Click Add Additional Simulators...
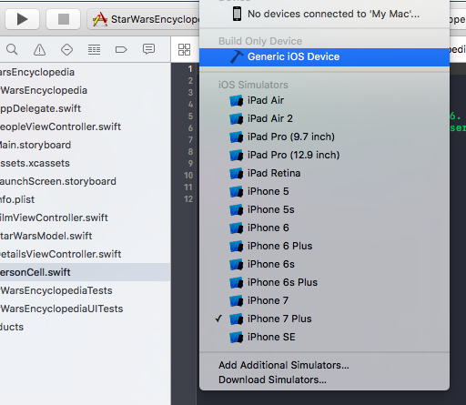Screen dimensions: 466x405 click(284, 365)
